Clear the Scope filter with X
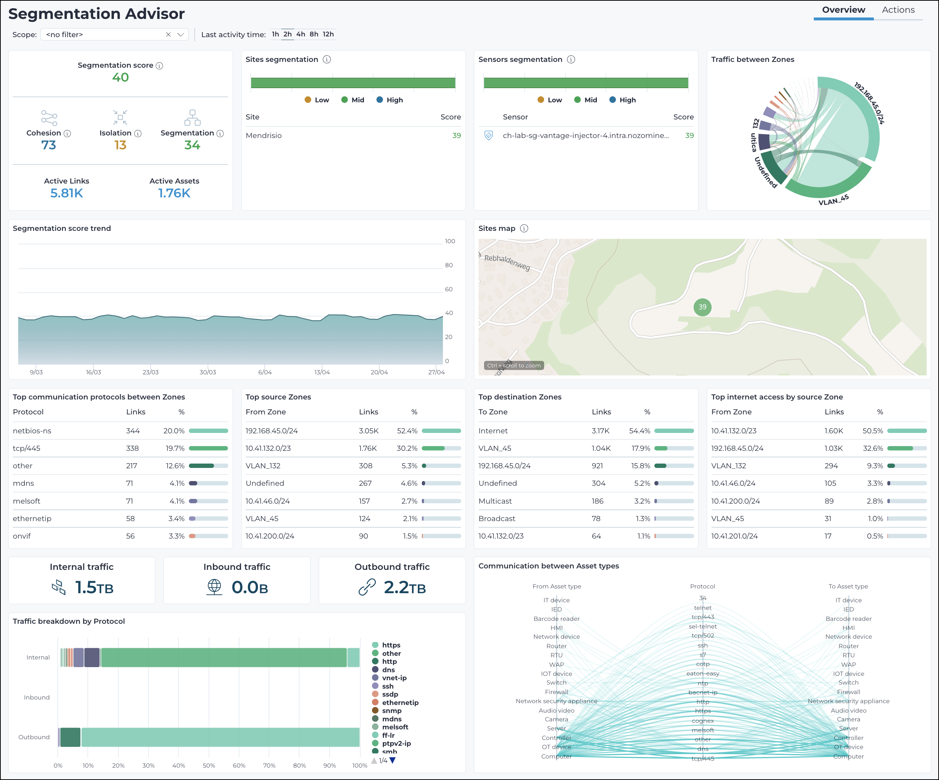This screenshot has height=780, width=939. (168, 35)
